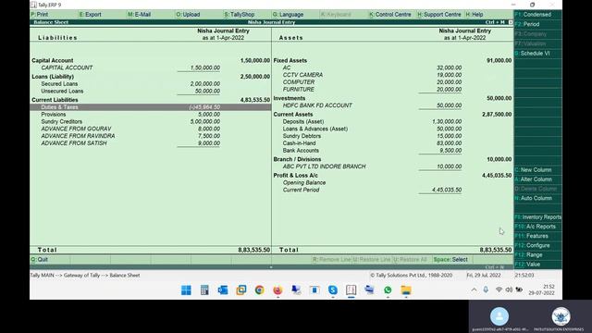
Task: Change period with F2 Period button
Action: pos(537,24)
